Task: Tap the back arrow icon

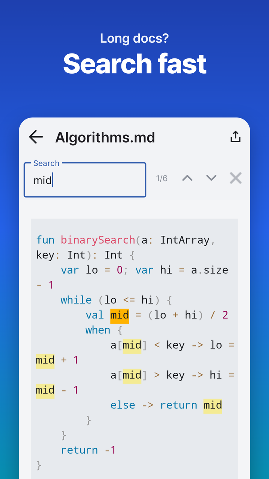Action: tap(36, 137)
